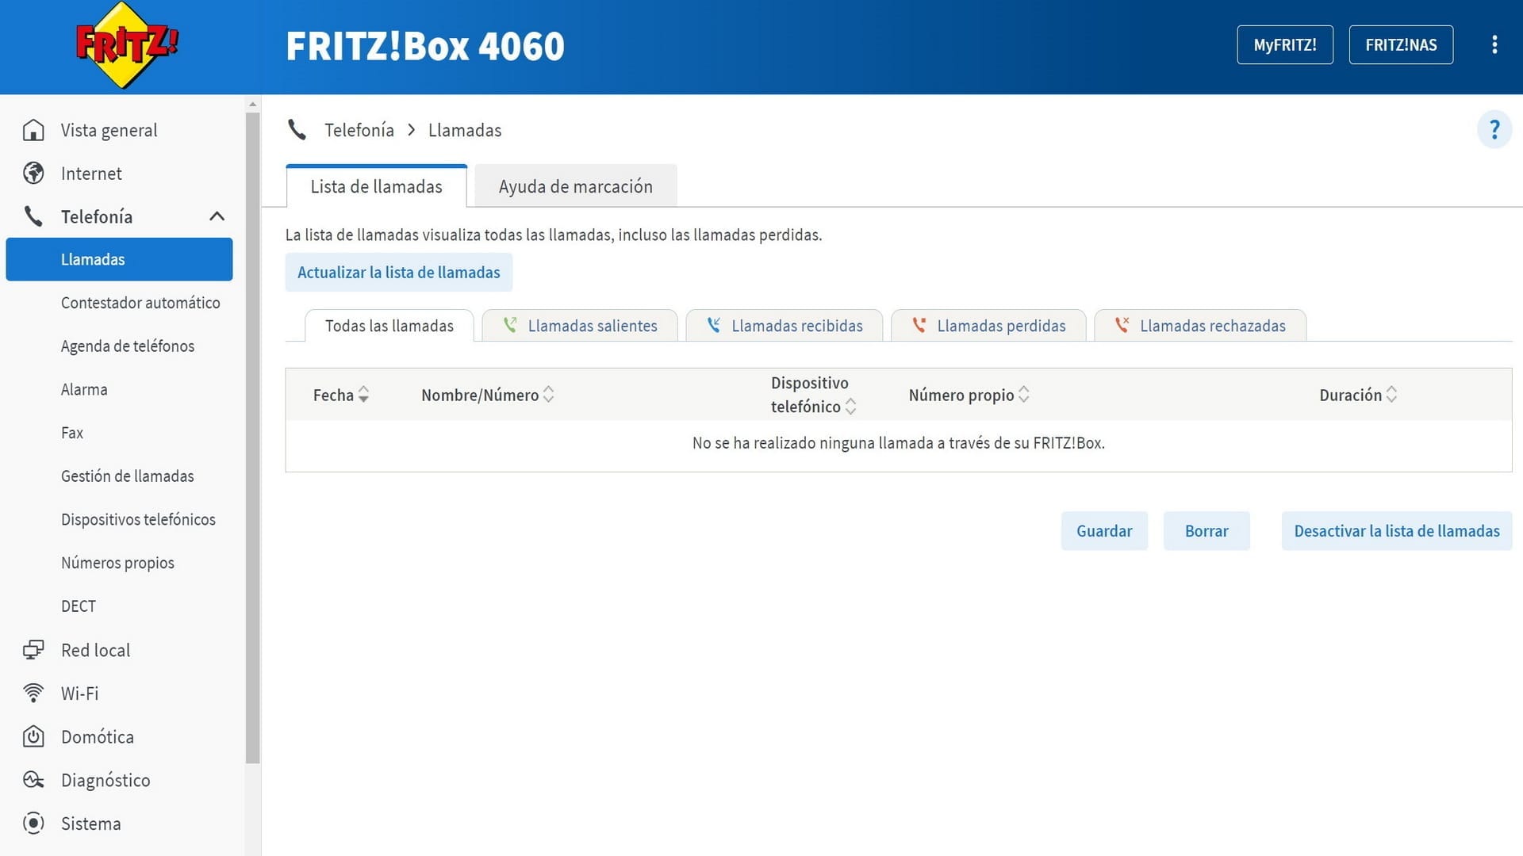
Task: Click Desactivar la lista de llamadas
Action: [1397, 531]
